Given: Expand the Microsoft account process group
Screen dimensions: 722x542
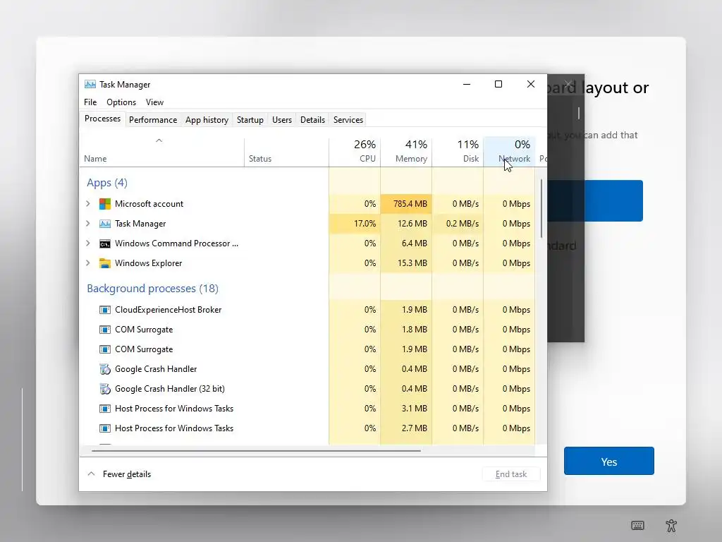Looking at the screenshot, I should [x=88, y=204].
